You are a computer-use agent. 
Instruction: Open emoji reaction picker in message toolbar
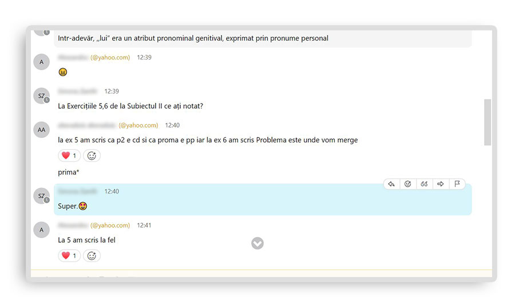[407, 184]
